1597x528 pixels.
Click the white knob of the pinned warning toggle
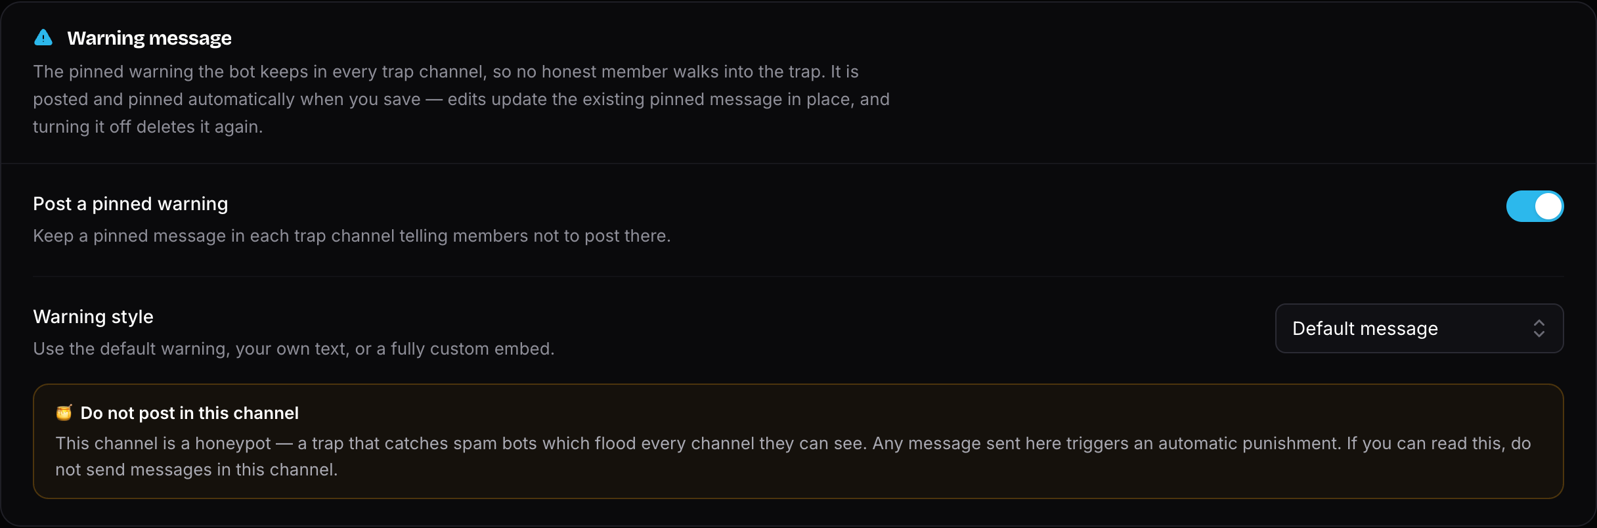coord(1548,206)
